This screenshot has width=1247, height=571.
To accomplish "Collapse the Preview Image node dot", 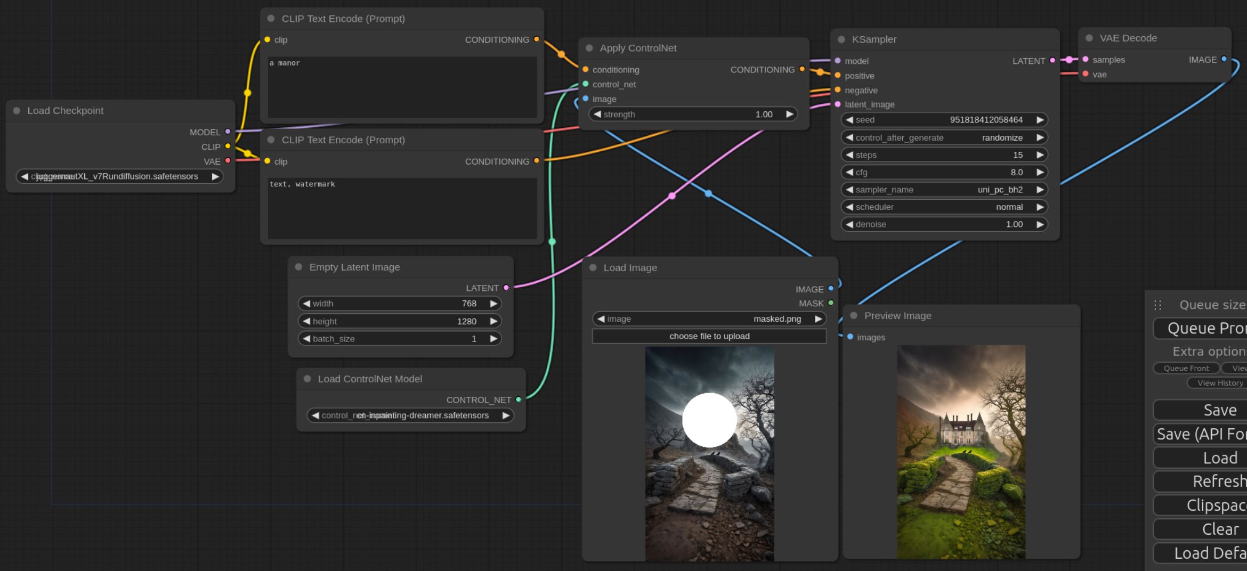I will (853, 316).
